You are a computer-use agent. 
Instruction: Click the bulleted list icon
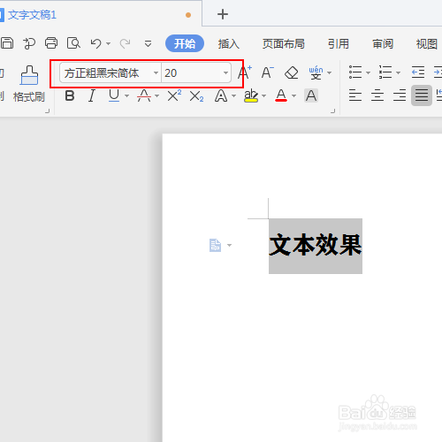(355, 72)
